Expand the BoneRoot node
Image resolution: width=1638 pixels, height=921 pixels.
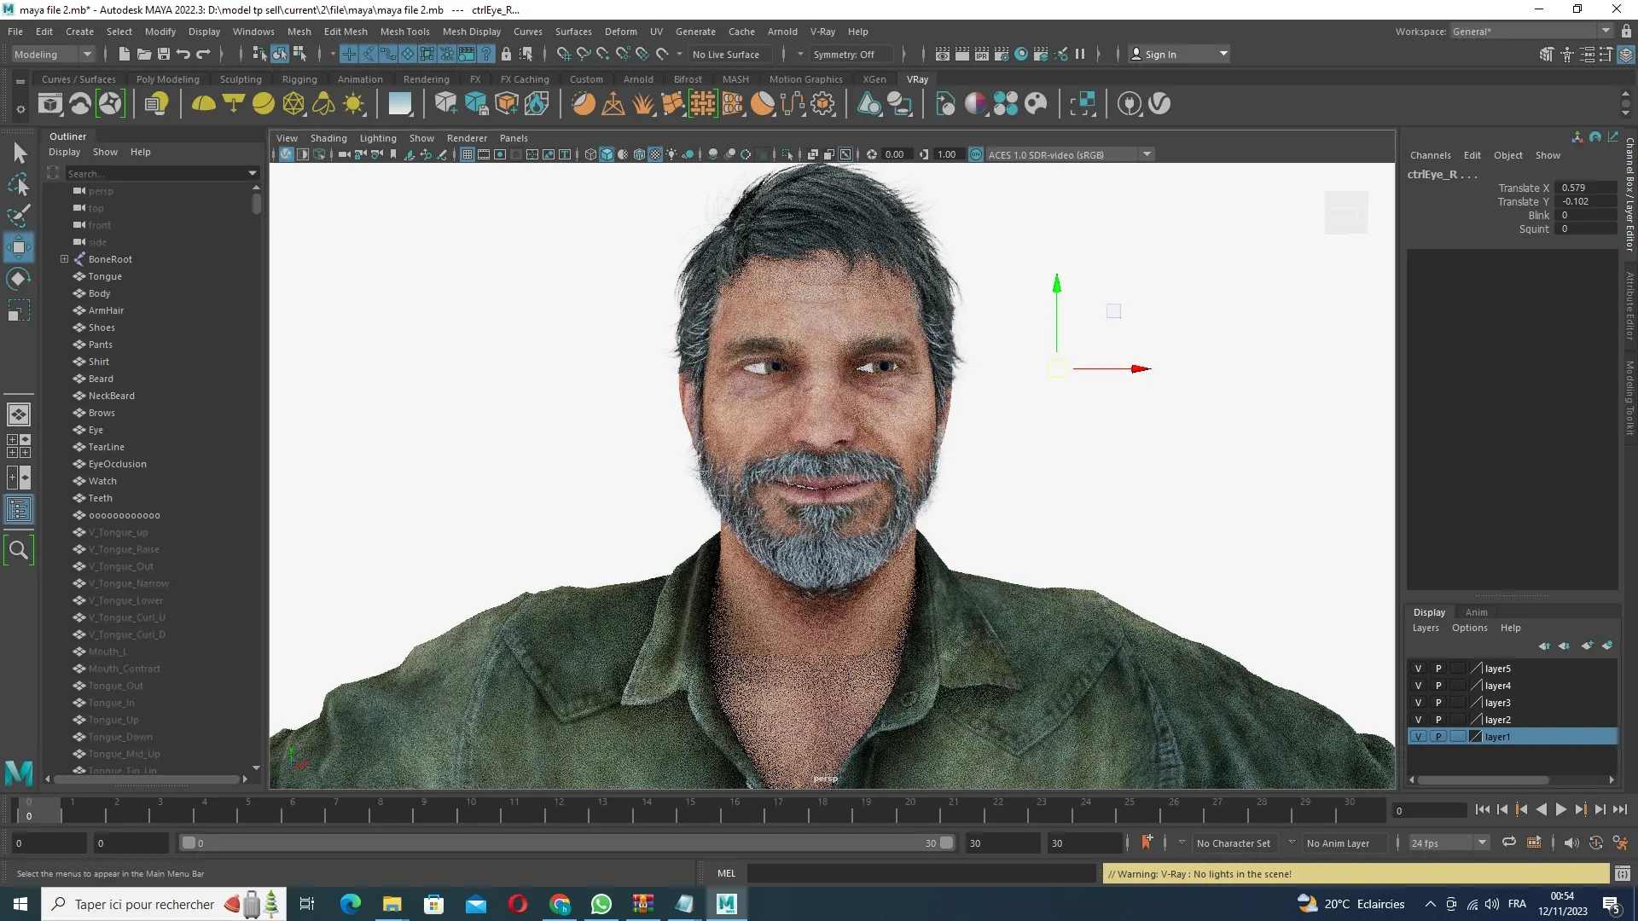[x=64, y=259]
